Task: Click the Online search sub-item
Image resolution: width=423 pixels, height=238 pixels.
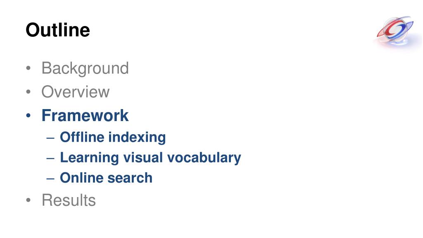Action: coord(106,178)
